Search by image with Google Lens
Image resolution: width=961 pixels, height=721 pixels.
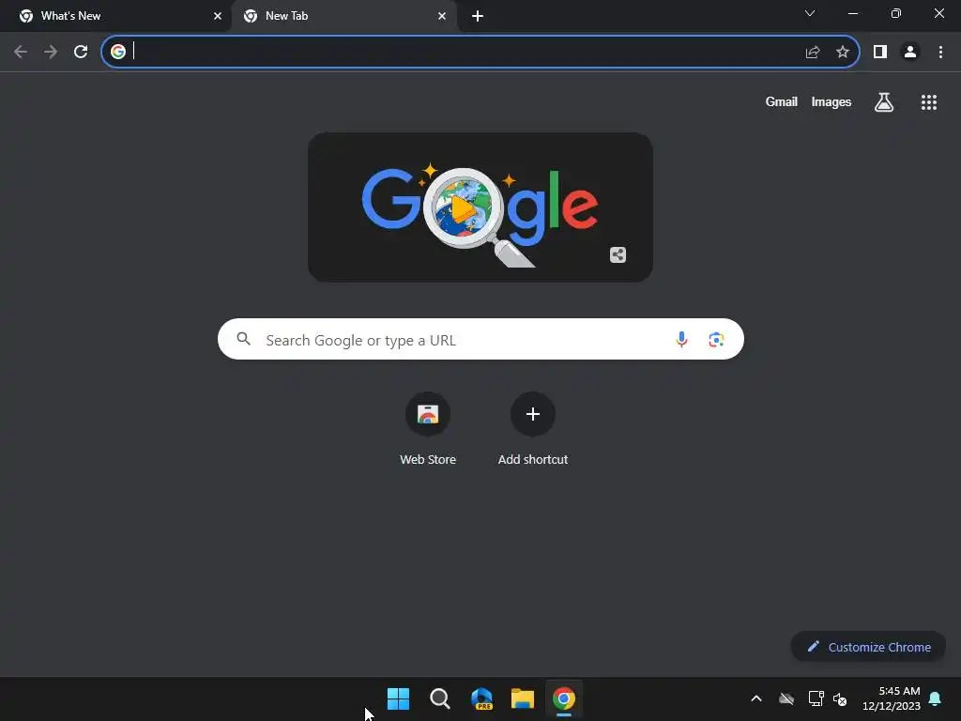(x=716, y=339)
